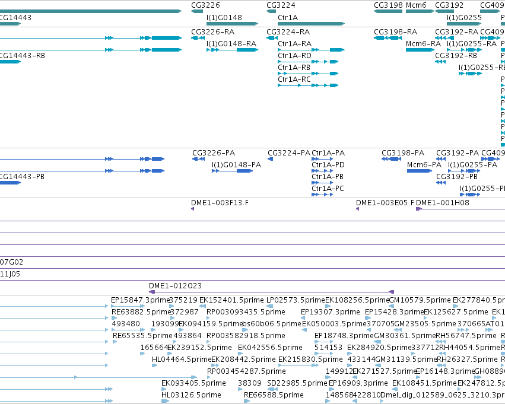Image resolution: width=505 pixels, height=404 pixels.
Task: Select the EK093405.5prime EST label
Action: coord(193,383)
